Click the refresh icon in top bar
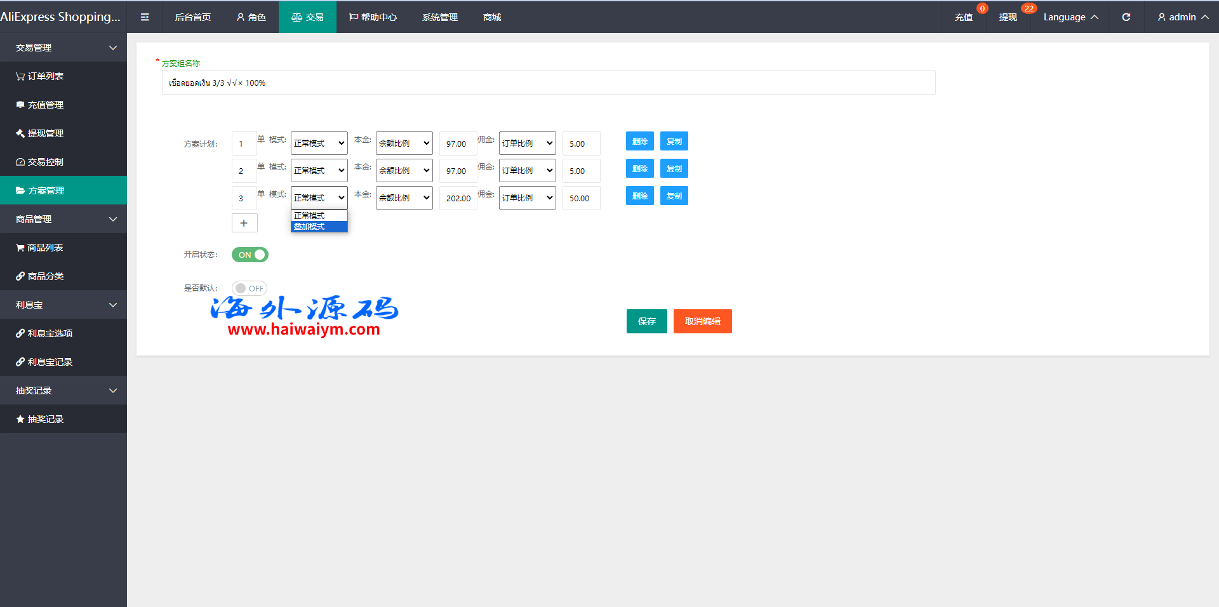Screen dimensions: 1219x607 [x=1126, y=17]
